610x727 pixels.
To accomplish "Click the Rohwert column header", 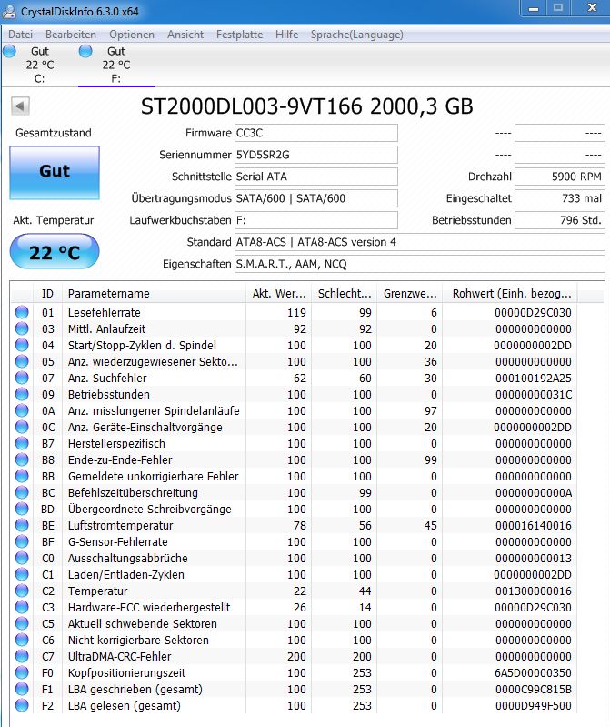I will point(509,294).
